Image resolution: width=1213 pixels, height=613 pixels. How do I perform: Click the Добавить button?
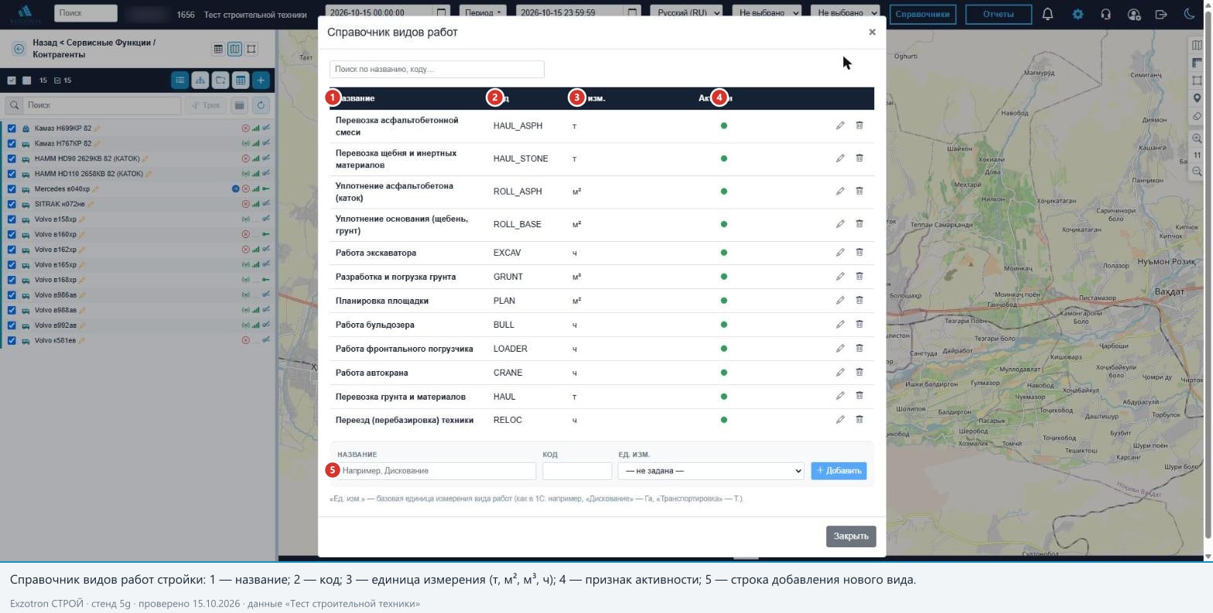[x=839, y=471]
